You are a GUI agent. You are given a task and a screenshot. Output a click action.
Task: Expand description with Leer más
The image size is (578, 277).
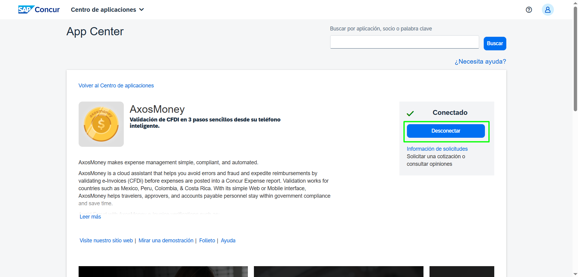pos(90,217)
